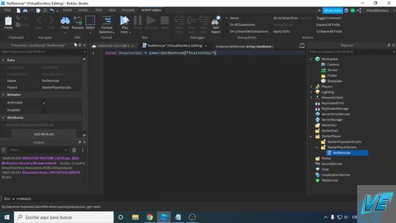396x223 pixels.
Task: Open Chrome from the Windows taskbar
Action: pos(150,217)
